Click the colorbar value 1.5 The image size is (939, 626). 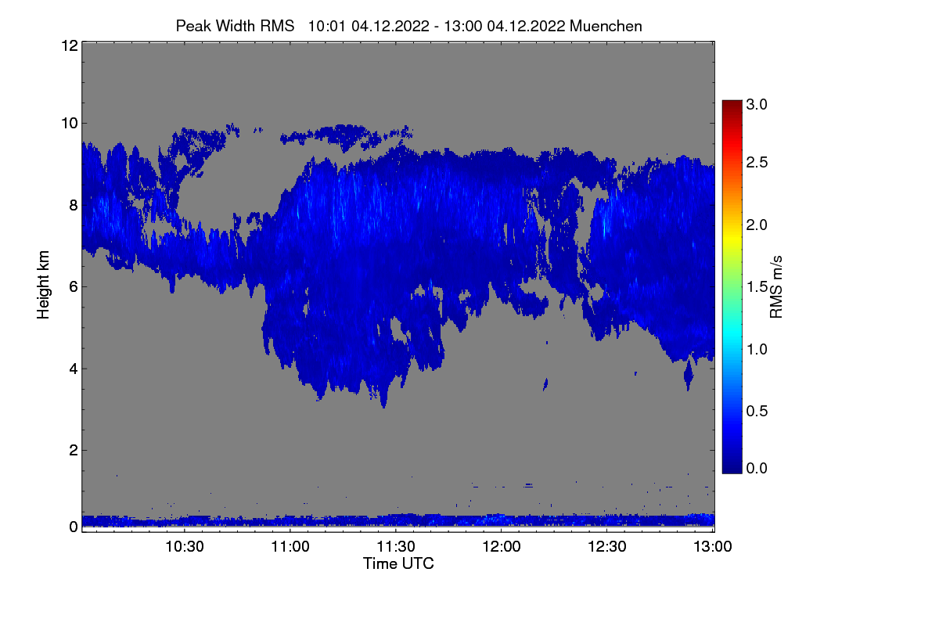click(757, 287)
